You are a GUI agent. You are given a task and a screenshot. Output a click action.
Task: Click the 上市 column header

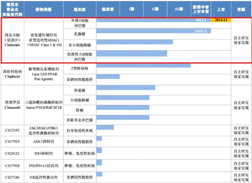221,9
